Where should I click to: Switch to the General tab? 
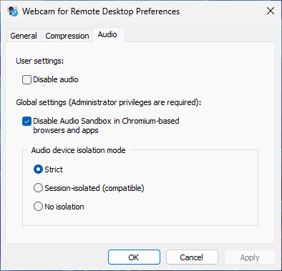(x=24, y=36)
